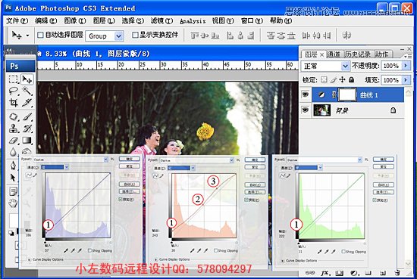Viewport: 417px width, 279px height.
Task: Select the Magic Wand tool
Action: coord(27,91)
